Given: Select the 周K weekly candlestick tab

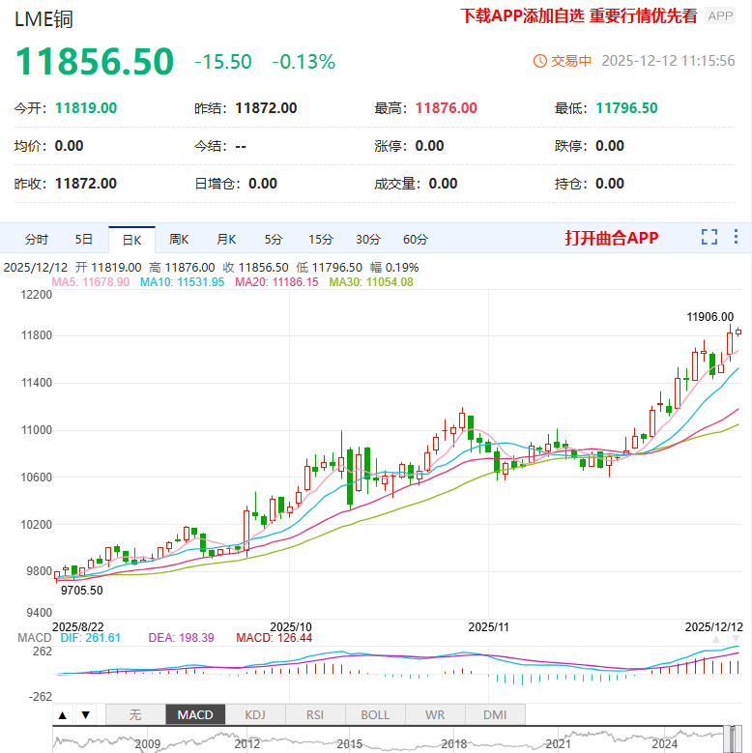Looking at the screenshot, I should (x=179, y=239).
